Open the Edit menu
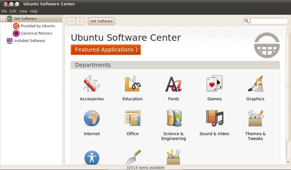The width and height of the screenshot is (291, 170). point(13,11)
